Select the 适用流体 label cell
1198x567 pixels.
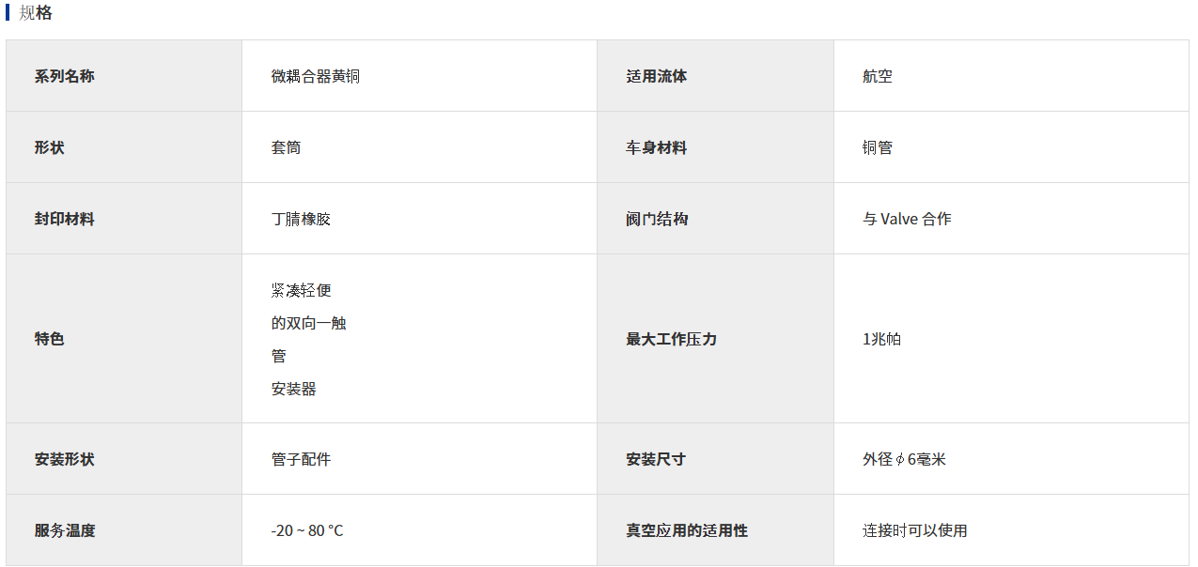[x=657, y=76]
